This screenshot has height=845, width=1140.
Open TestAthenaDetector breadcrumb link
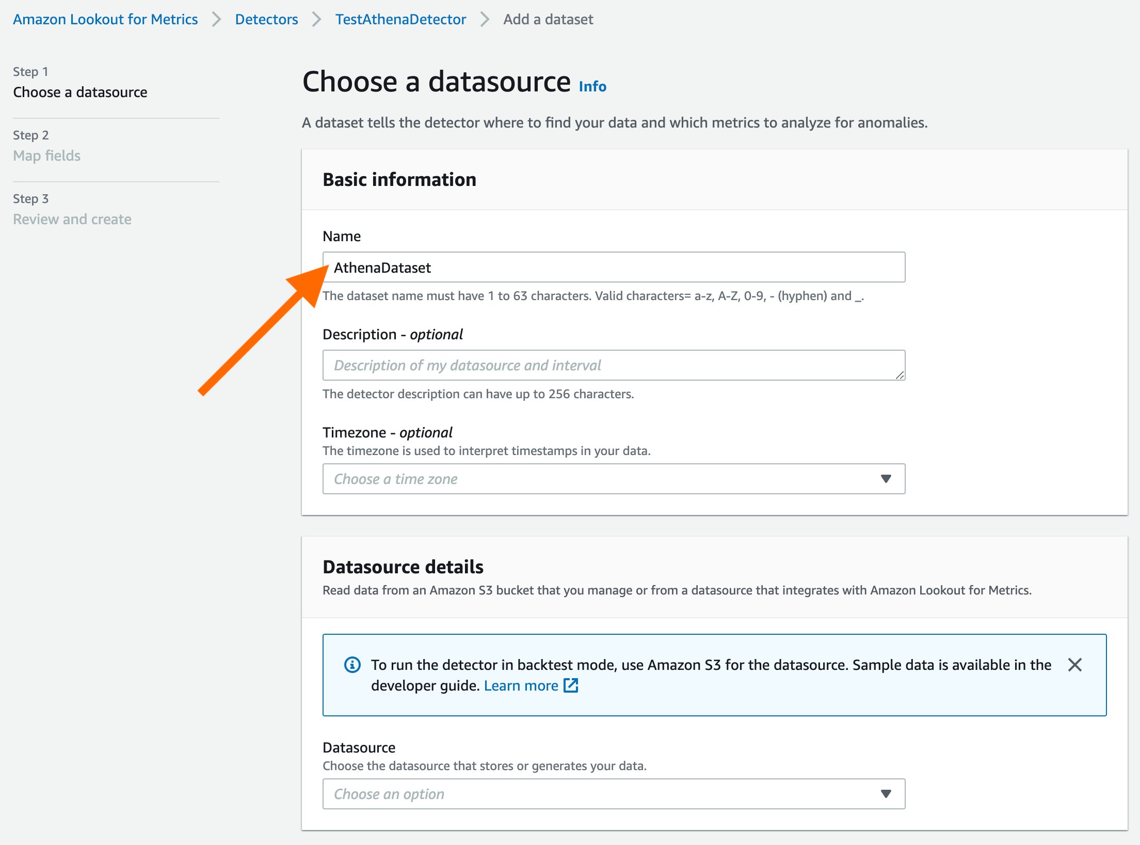400,20
